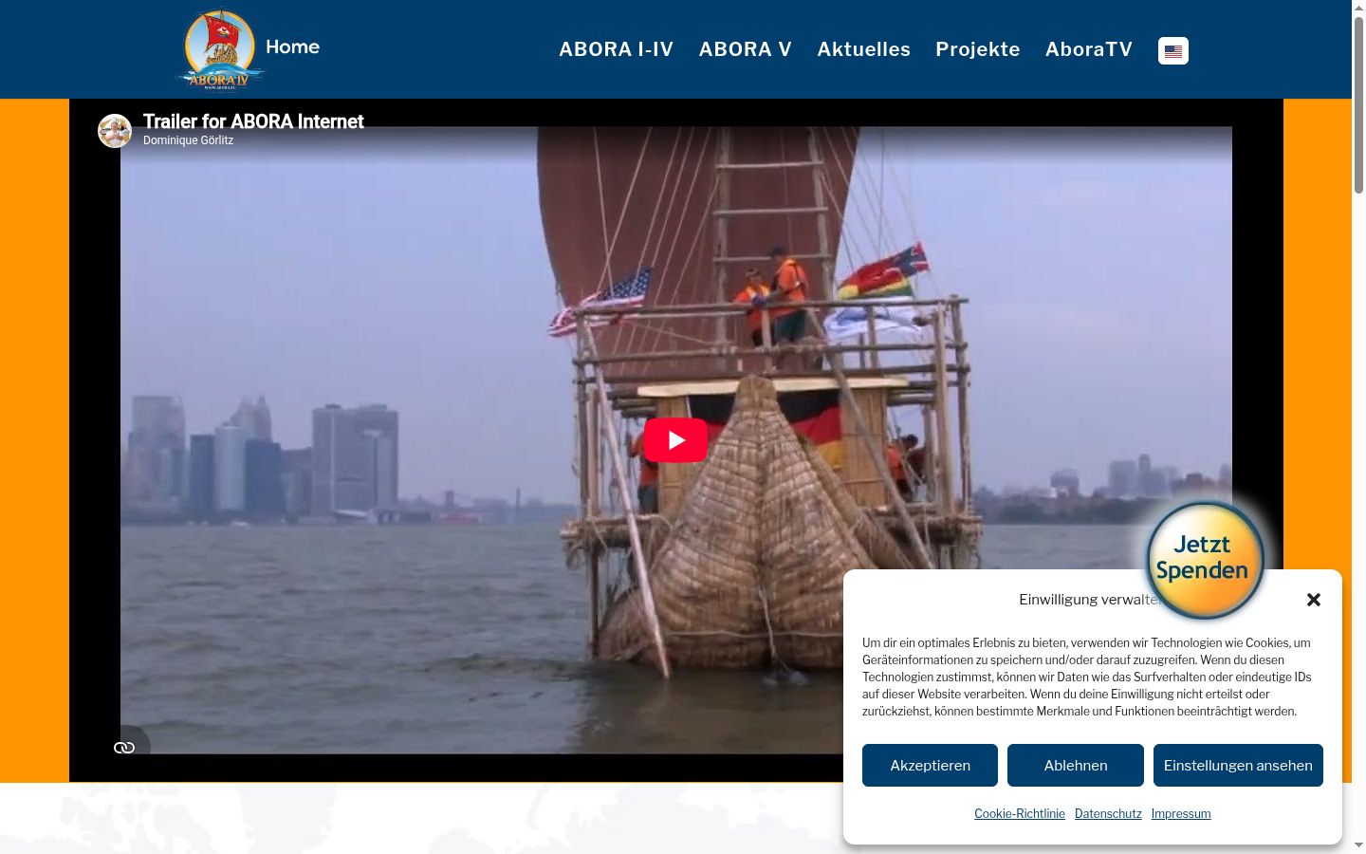Close the cookie consent dialog
This screenshot has height=854, width=1366.
point(1314,600)
